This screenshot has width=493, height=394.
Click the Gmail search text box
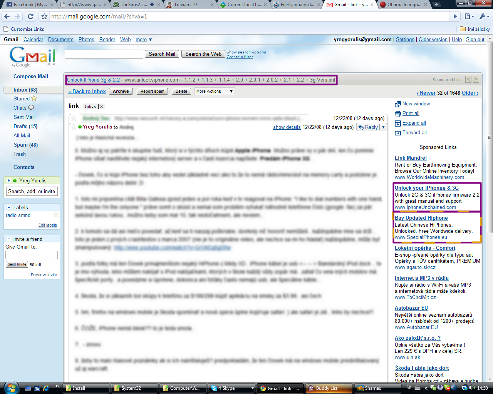[x=104, y=54]
